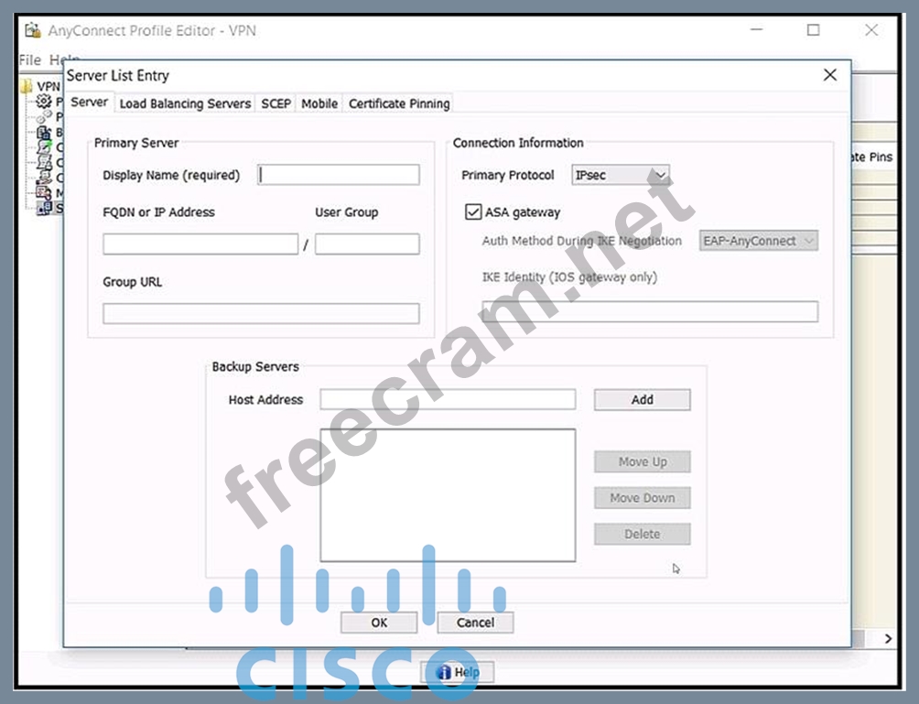Screen dimensions: 919x704
Task: Select the Mobile Policy tree icon
Action: pyautogui.click(x=43, y=192)
